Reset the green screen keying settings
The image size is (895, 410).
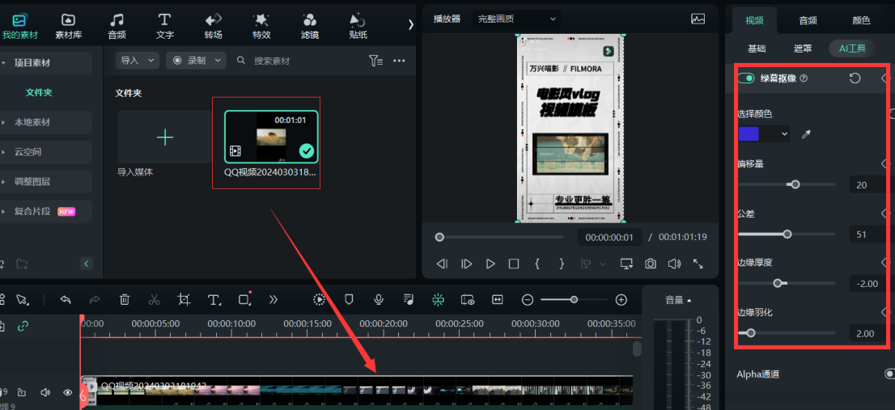[855, 78]
